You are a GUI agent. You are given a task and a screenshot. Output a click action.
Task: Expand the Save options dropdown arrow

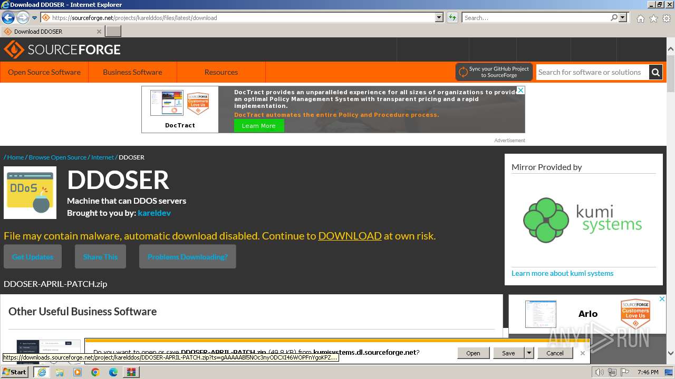(x=529, y=353)
